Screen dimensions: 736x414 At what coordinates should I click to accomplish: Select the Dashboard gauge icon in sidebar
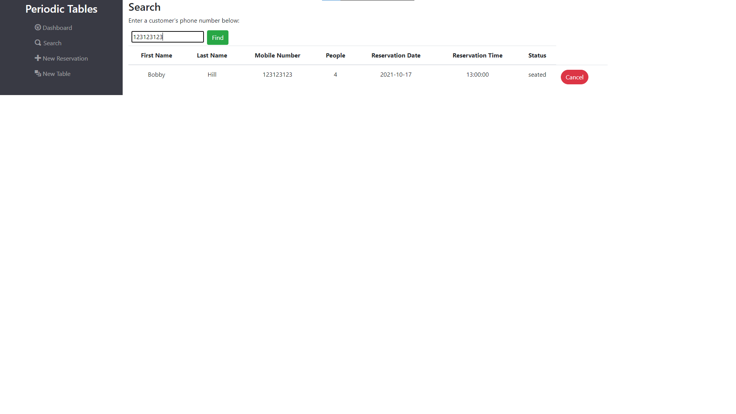pos(38,27)
